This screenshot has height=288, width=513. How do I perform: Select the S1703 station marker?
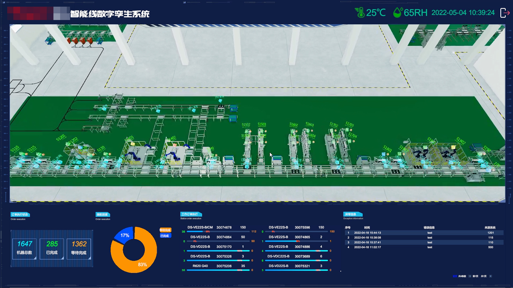point(349,124)
